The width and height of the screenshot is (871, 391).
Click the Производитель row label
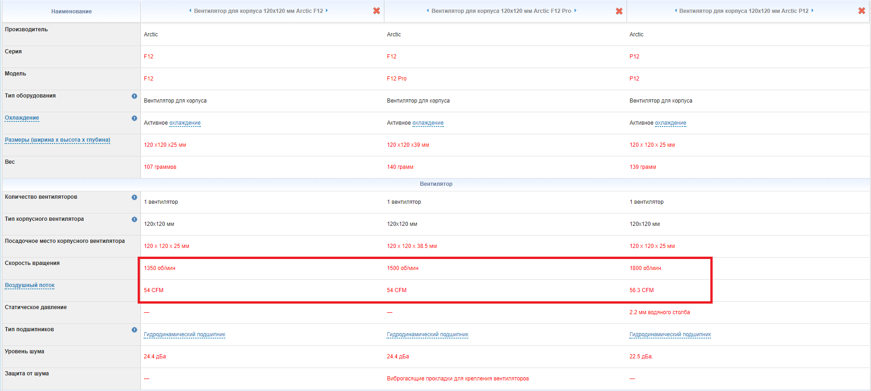26,29
